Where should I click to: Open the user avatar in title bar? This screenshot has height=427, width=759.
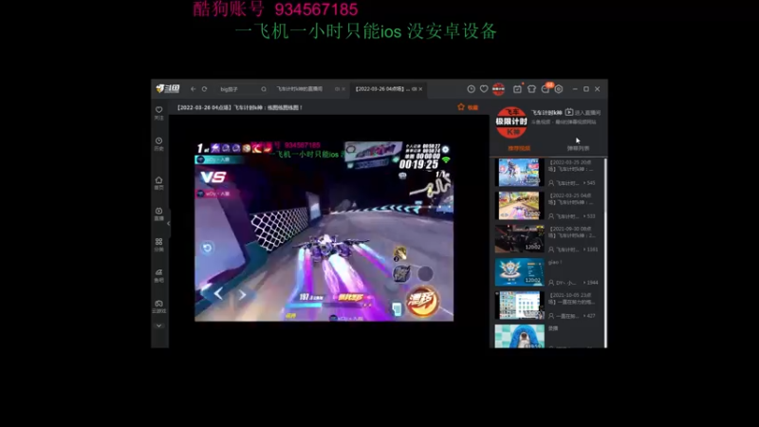pyautogui.click(x=499, y=89)
